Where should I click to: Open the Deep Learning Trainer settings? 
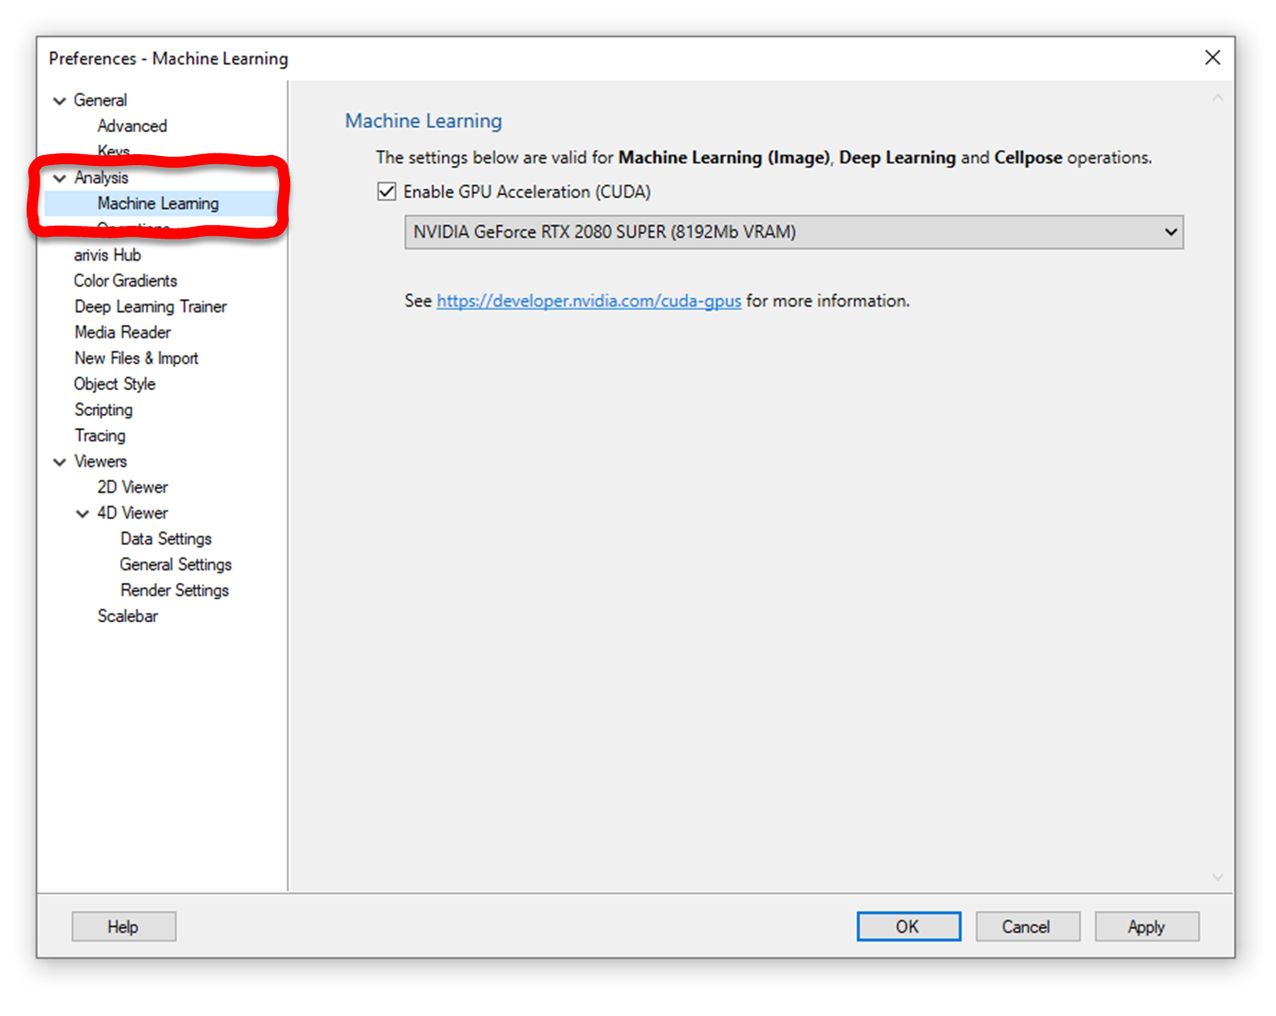pos(150,307)
